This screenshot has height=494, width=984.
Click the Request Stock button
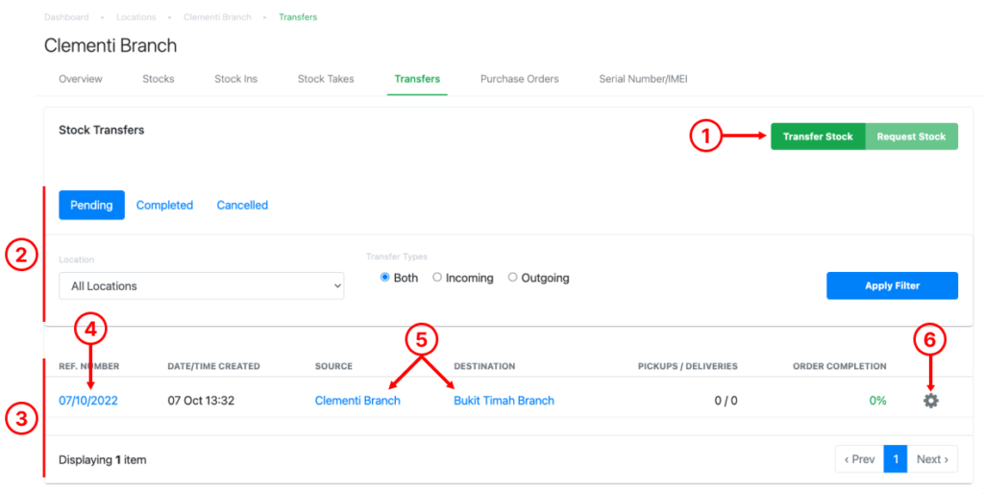pos(911,136)
